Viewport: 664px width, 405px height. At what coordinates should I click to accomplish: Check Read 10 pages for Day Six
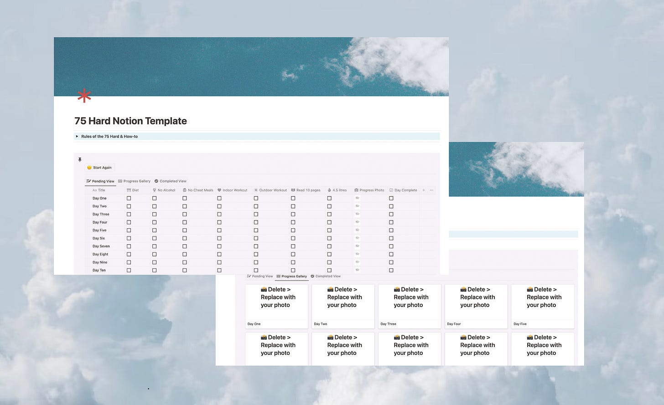(x=293, y=238)
